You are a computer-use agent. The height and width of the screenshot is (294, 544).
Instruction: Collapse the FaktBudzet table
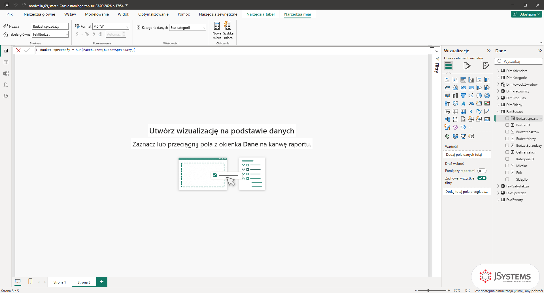[498, 112]
